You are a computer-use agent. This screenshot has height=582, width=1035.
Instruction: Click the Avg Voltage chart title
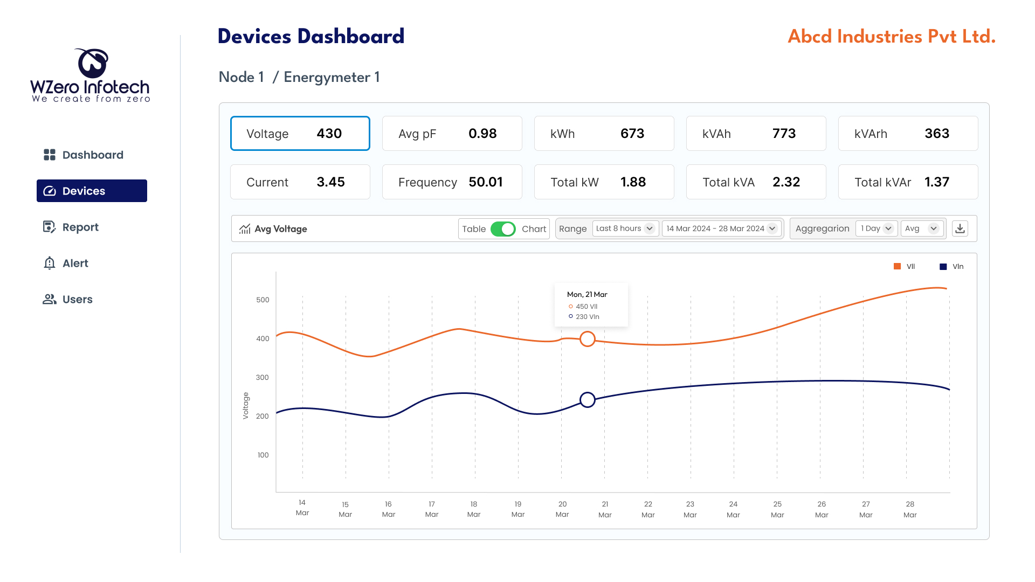coord(281,229)
